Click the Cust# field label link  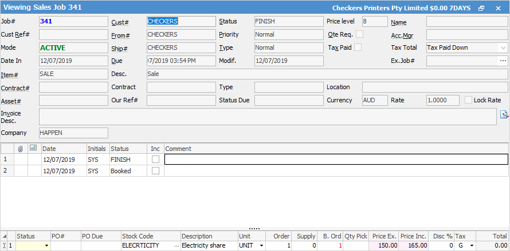[x=119, y=22]
